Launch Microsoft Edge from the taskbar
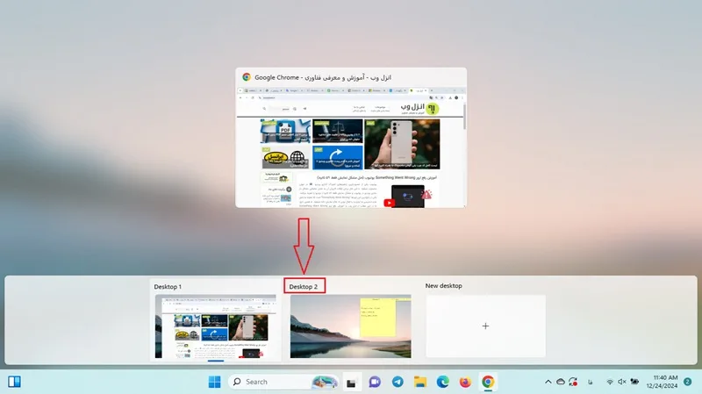The height and width of the screenshot is (394, 702). 443,382
